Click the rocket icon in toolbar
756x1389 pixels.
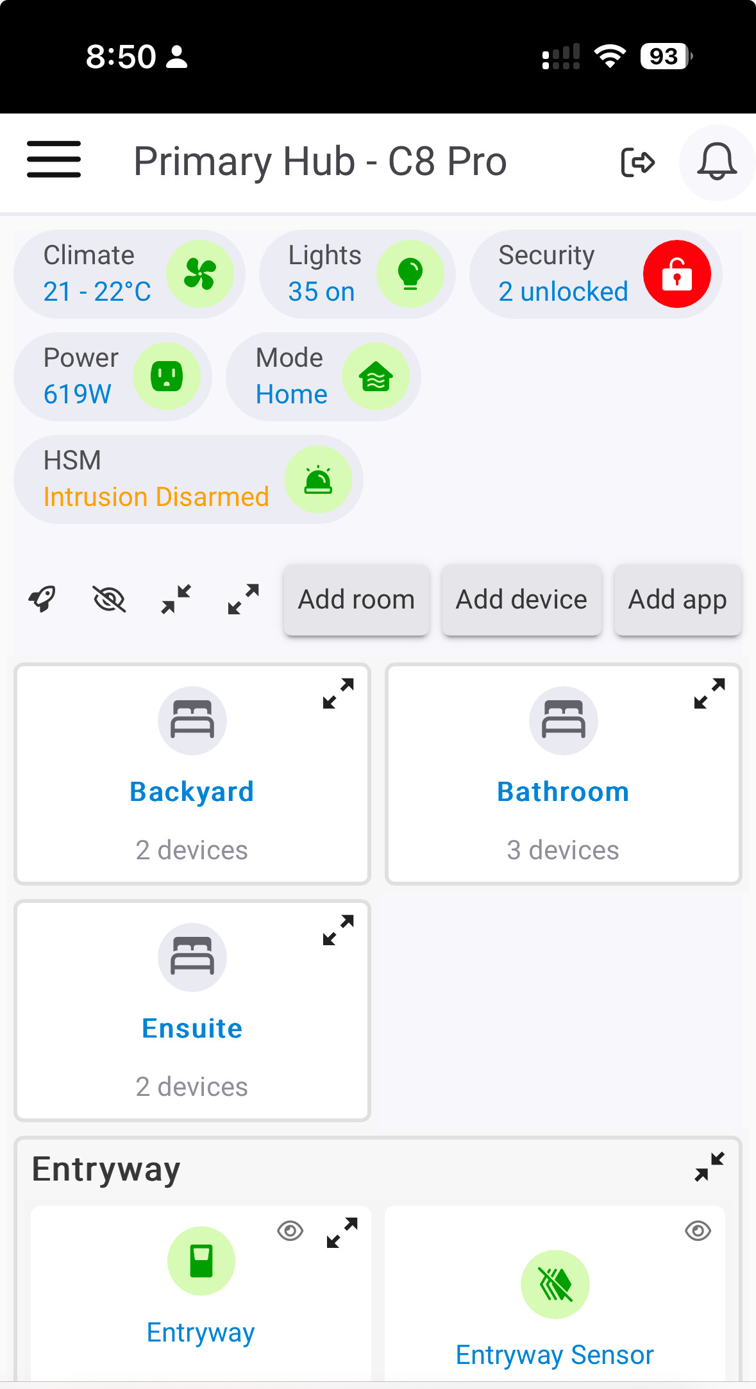(42, 600)
